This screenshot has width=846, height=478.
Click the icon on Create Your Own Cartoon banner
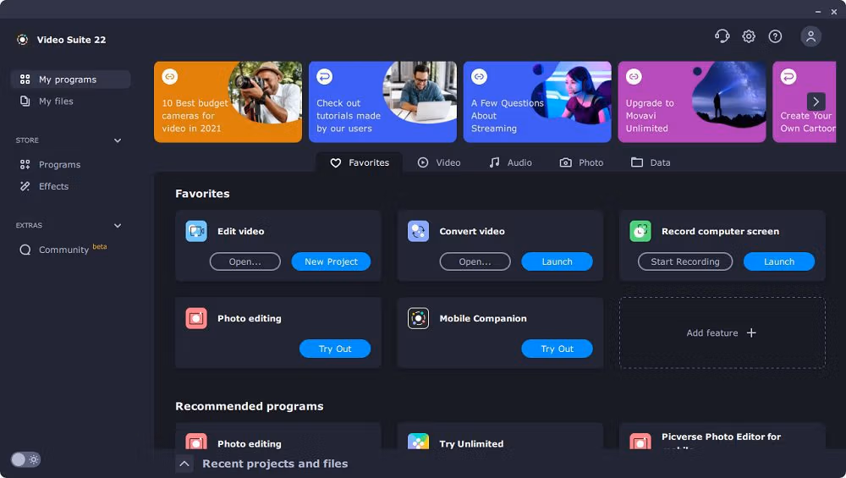tap(788, 77)
